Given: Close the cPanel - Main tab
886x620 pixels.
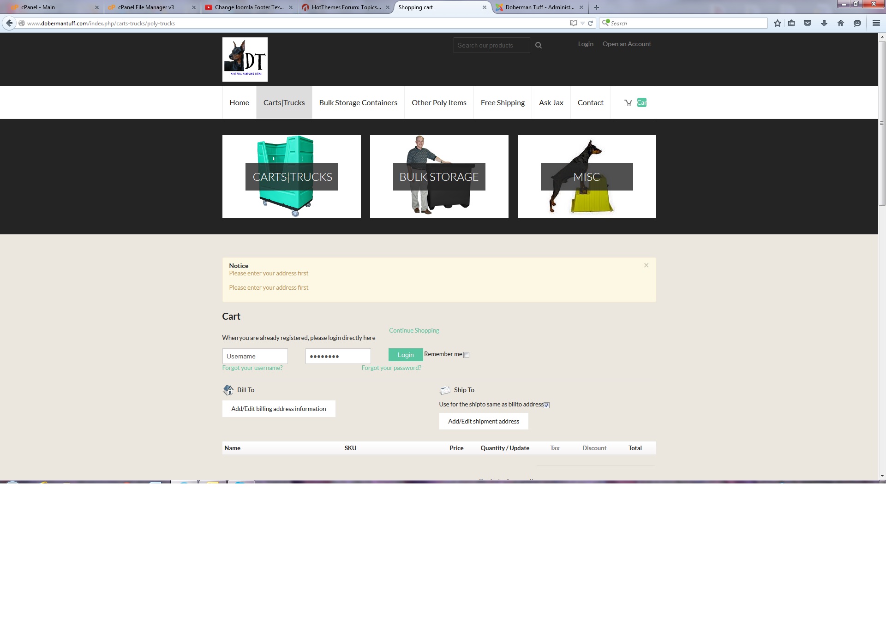Looking at the screenshot, I should point(97,7).
